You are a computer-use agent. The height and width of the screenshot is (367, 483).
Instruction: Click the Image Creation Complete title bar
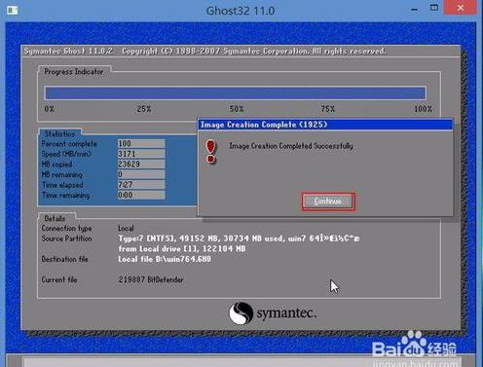pyautogui.click(x=325, y=125)
